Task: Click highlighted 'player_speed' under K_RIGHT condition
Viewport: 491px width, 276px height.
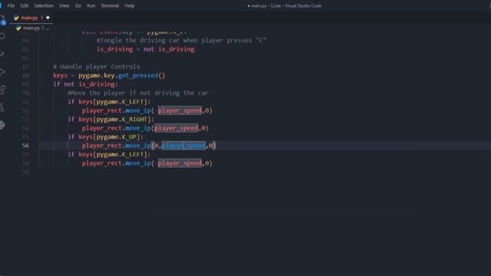Action: coord(176,128)
